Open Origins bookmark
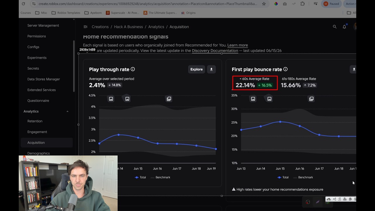Screen dimensions: 375x211 (x=188, y=13)
